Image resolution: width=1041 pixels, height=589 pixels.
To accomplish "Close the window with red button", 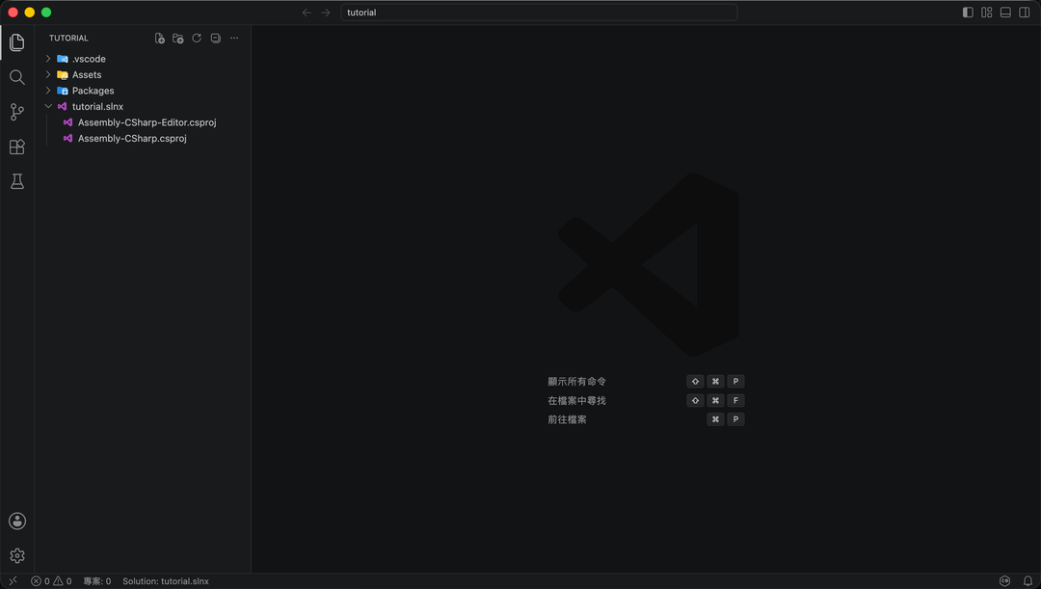I will tap(13, 13).
